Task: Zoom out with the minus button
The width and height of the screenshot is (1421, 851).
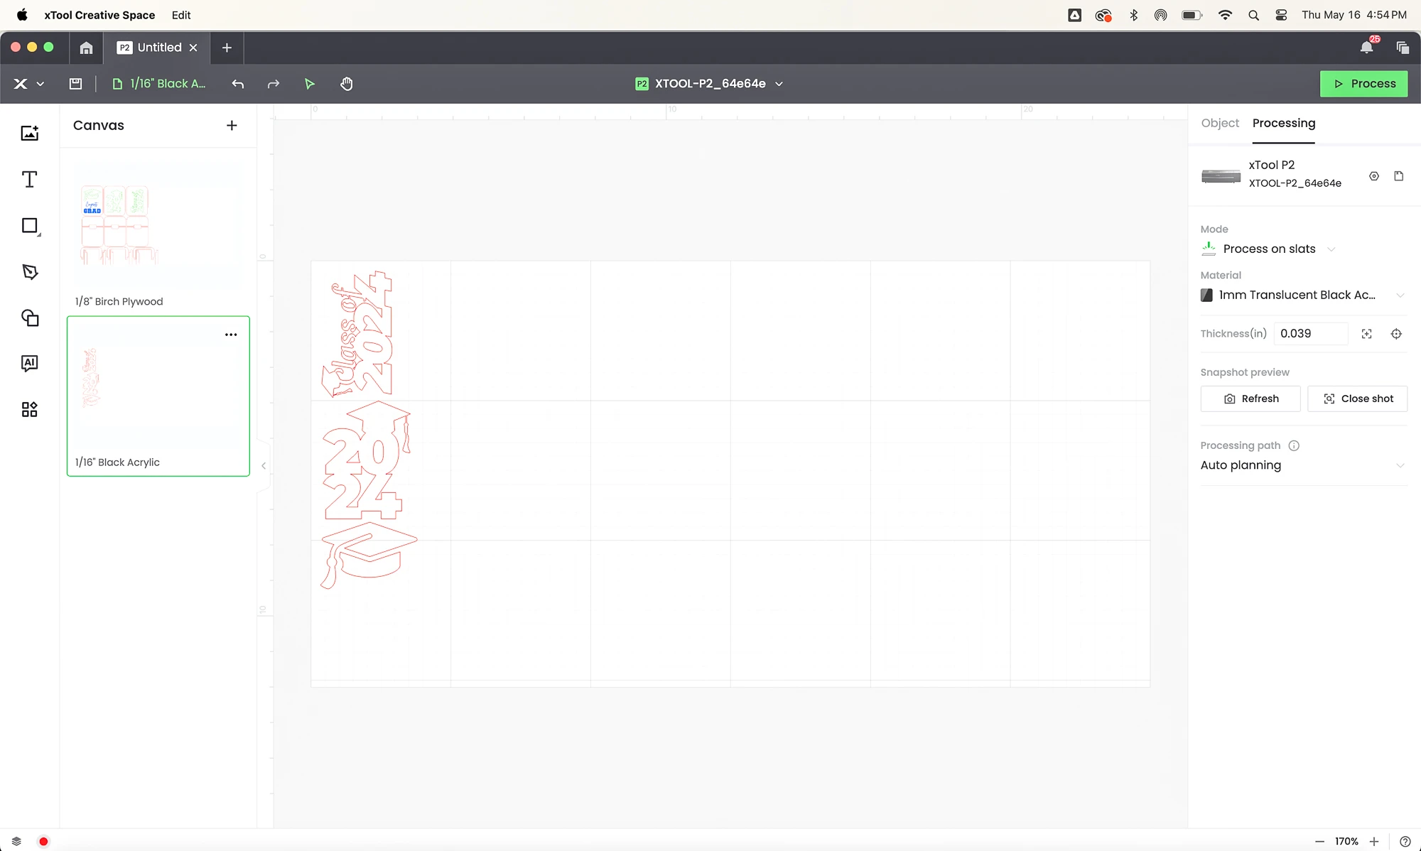Action: (x=1319, y=841)
